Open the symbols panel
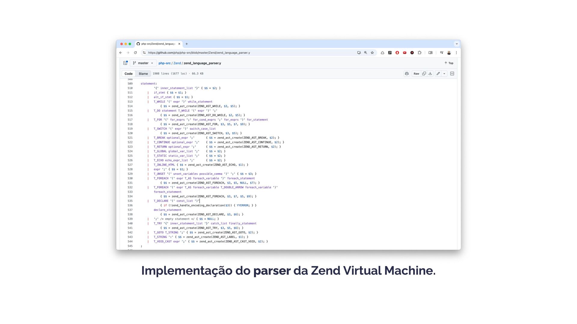Viewport: 577px width, 324px height. click(452, 73)
